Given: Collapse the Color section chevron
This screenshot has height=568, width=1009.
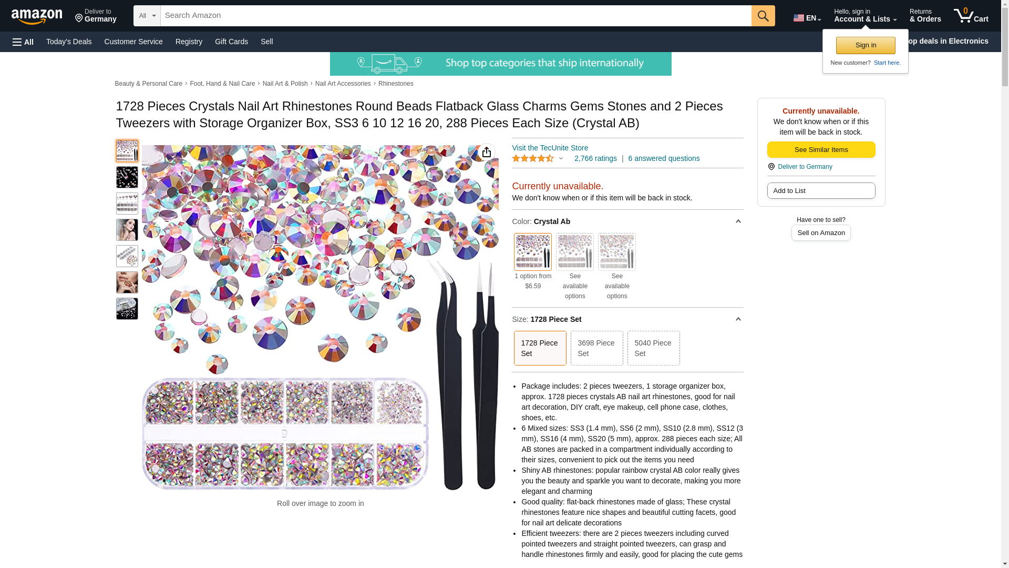Looking at the screenshot, I should [x=738, y=221].
